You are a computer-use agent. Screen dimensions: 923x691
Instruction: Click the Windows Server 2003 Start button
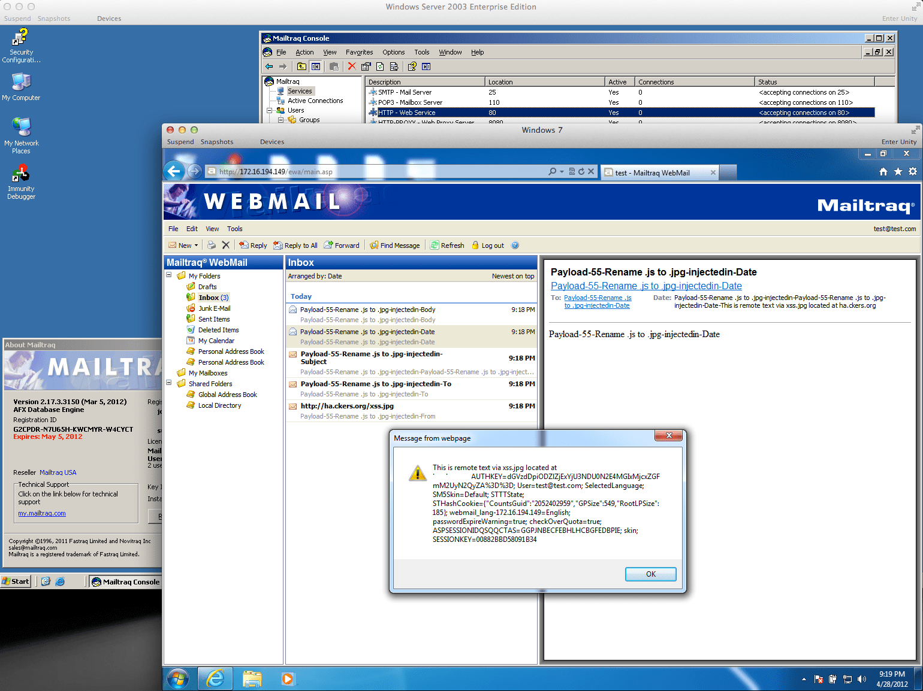tap(16, 581)
